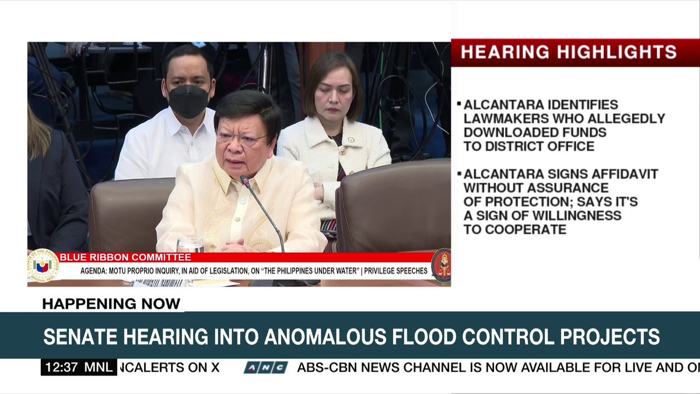Screen dimensions: 700x394
Task: Click the red emblem beside the agenda banner
Action: tap(441, 266)
